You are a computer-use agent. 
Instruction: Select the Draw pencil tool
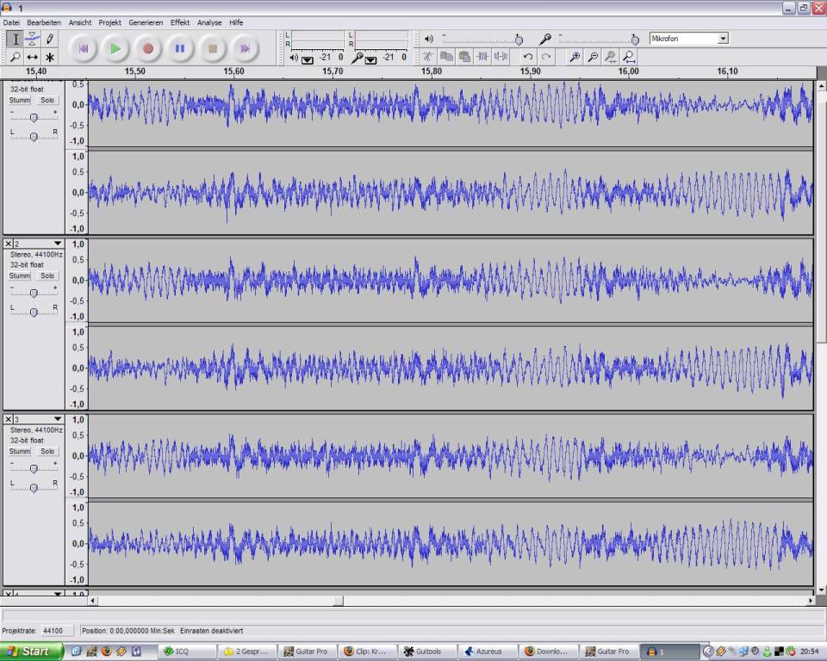click(50, 39)
